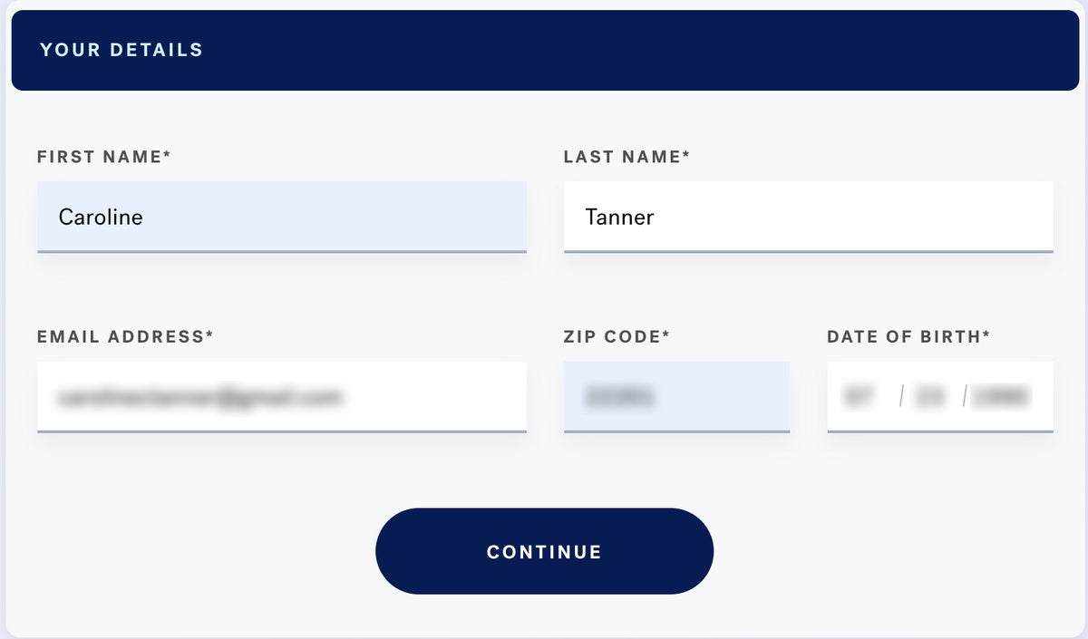
Task: Click the "YOUR DETAILS" header title
Action: point(121,50)
